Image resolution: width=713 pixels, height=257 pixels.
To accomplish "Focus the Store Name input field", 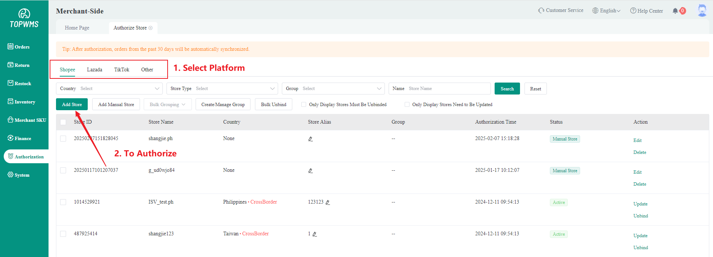I will coord(447,89).
